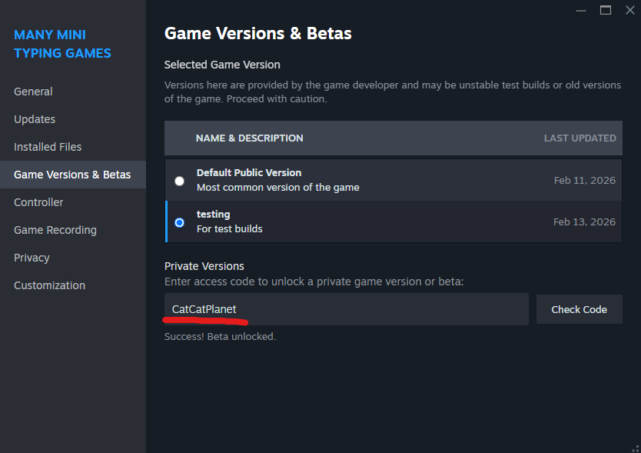The height and width of the screenshot is (453, 641).
Task: Select the testing beta radio button
Action: click(179, 222)
